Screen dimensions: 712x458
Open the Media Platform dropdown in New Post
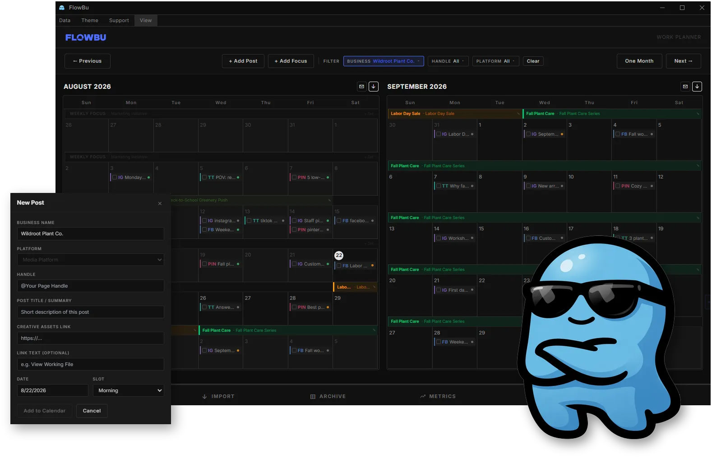tap(90, 260)
